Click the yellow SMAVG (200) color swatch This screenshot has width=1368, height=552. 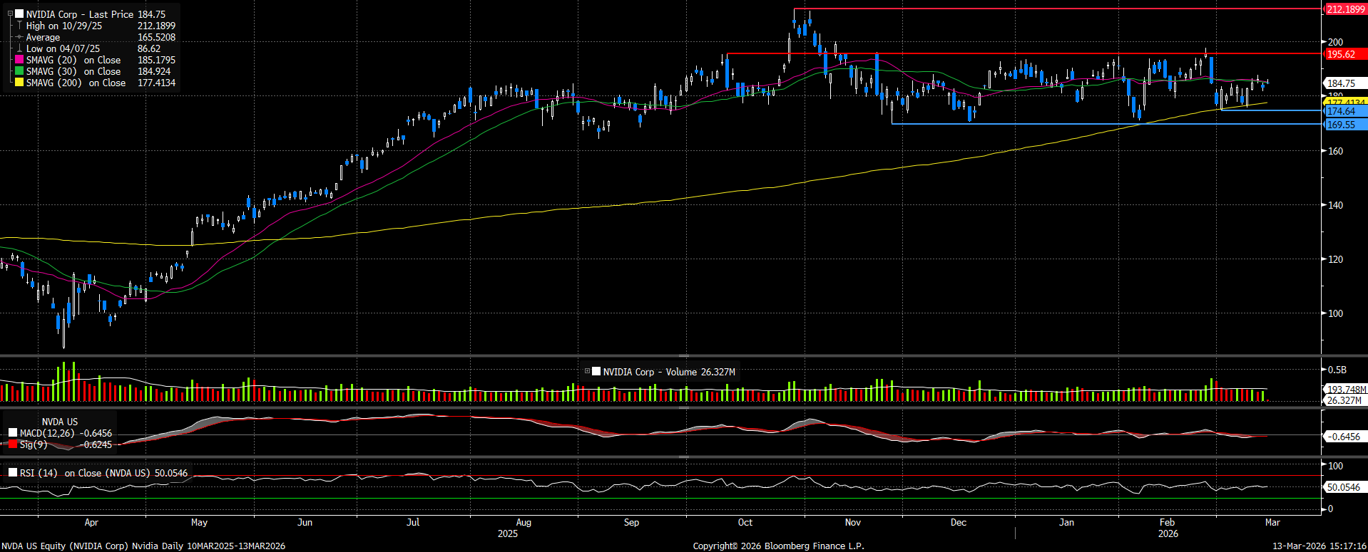19,83
